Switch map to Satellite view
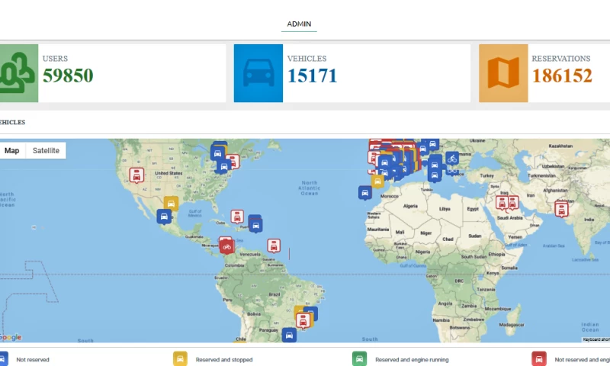Image resolution: width=610 pixels, height=366 pixels. point(46,151)
